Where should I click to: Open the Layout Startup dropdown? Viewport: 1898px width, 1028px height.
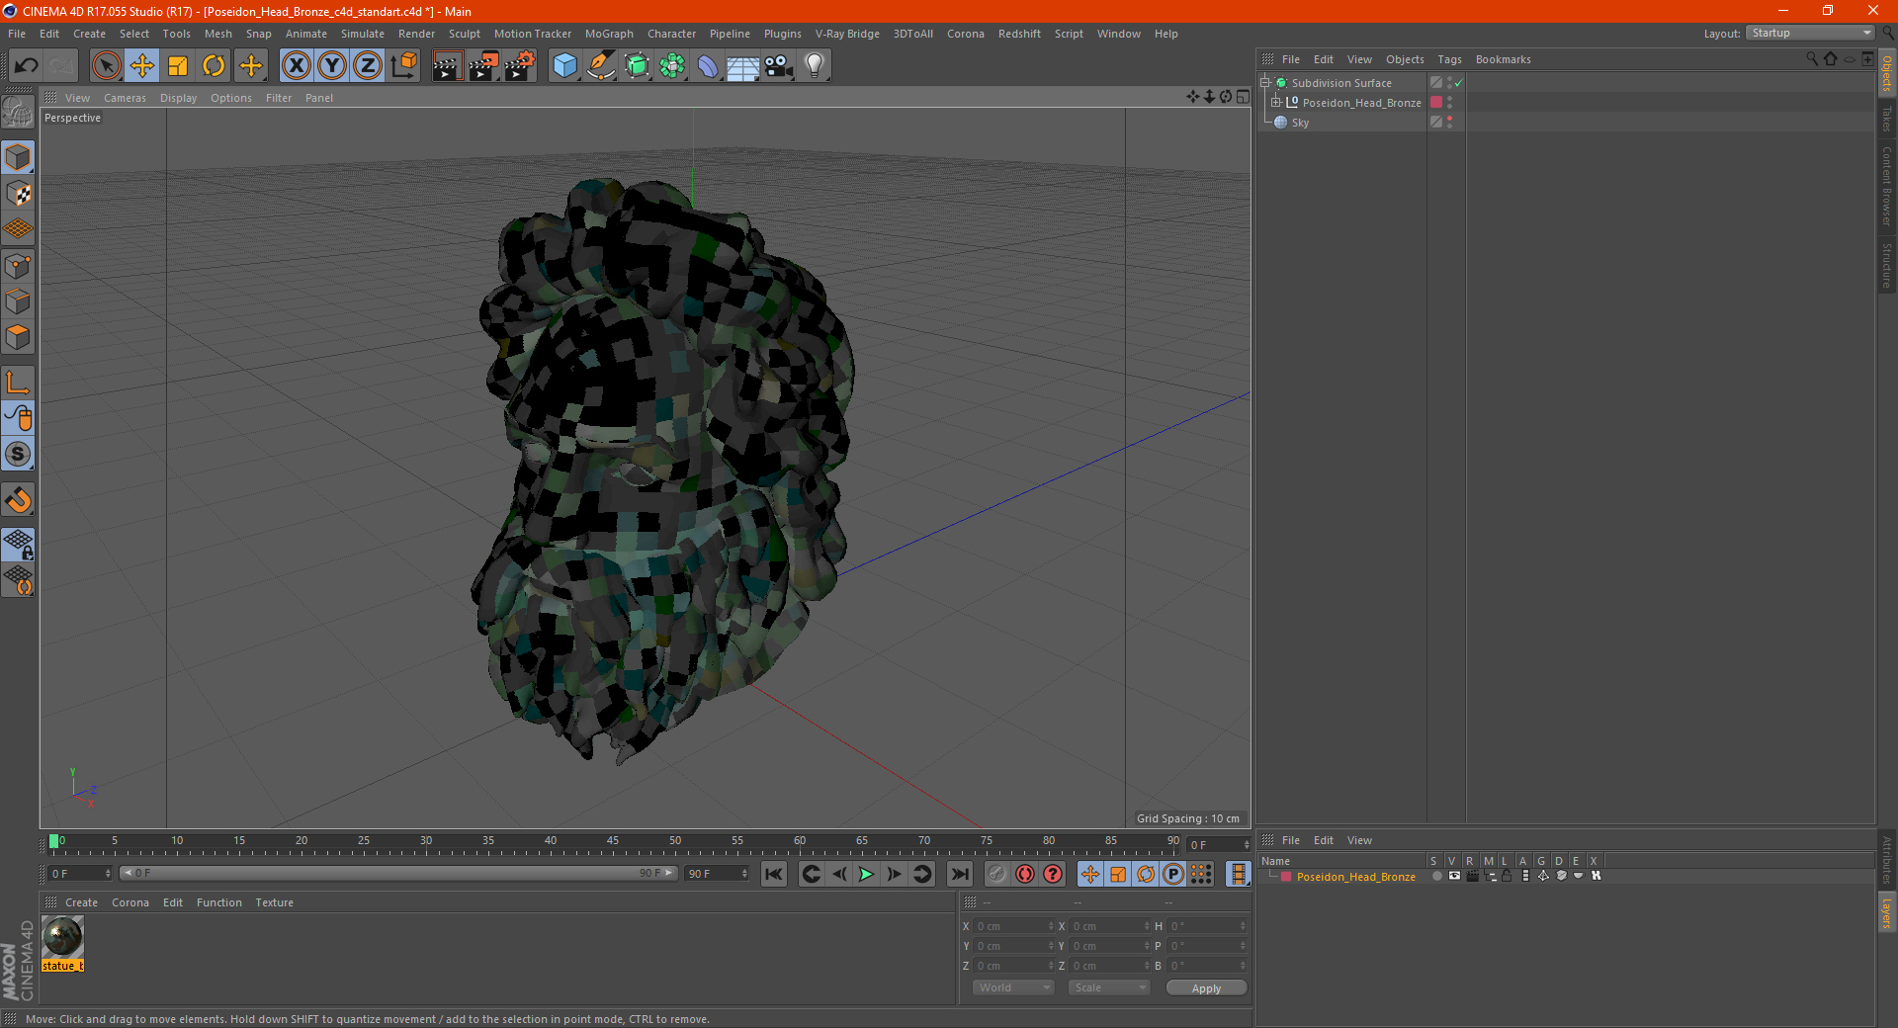pyautogui.click(x=1810, y=34)
